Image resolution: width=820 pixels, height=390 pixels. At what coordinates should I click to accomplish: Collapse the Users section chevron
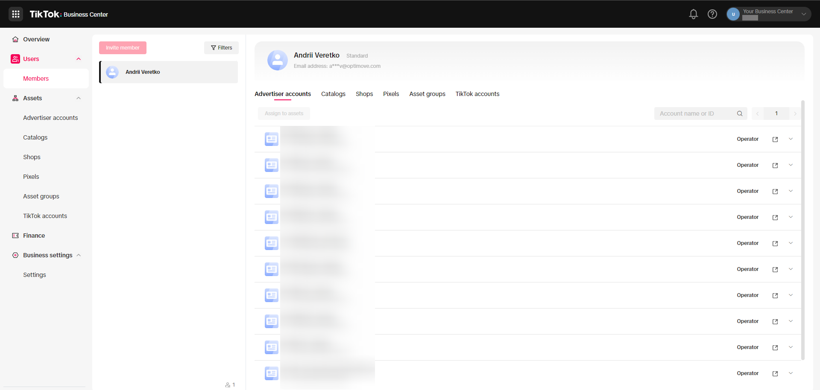pos(79,59)
